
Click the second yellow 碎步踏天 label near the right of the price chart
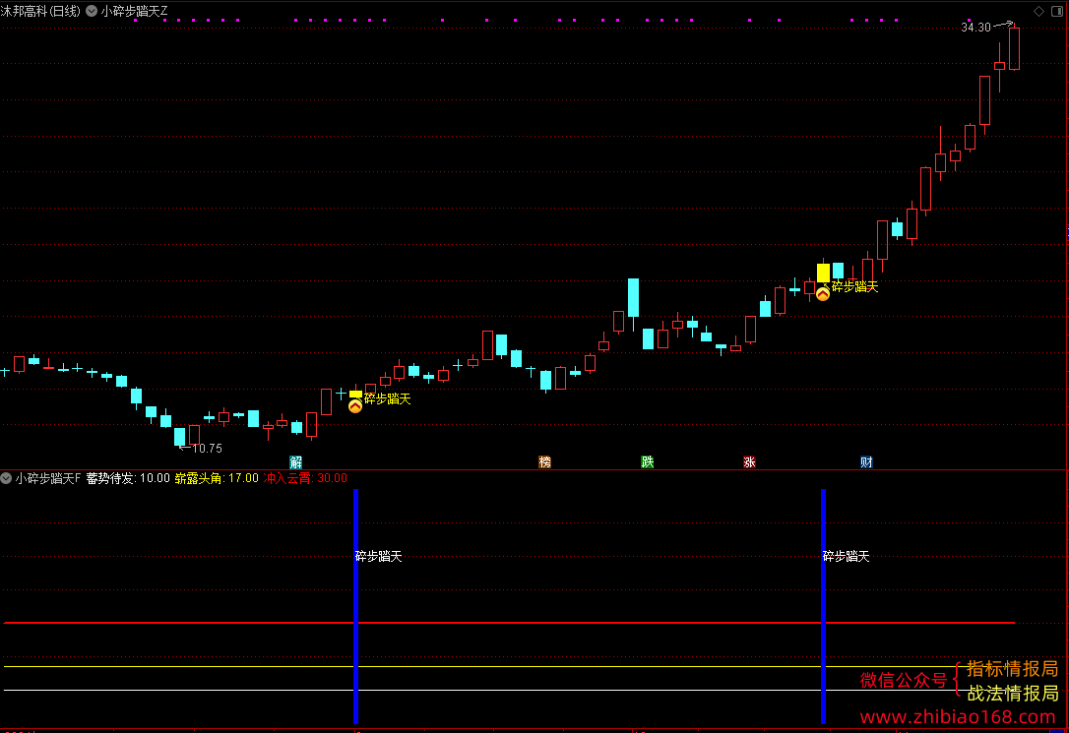(x=855, y=286)
